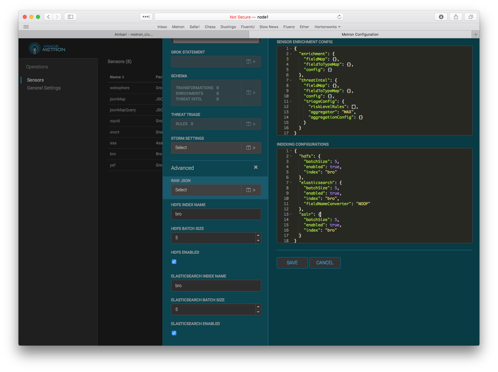Open the Chess bookmark
Viewport: 498px width, 372px height.
(210, 27)
